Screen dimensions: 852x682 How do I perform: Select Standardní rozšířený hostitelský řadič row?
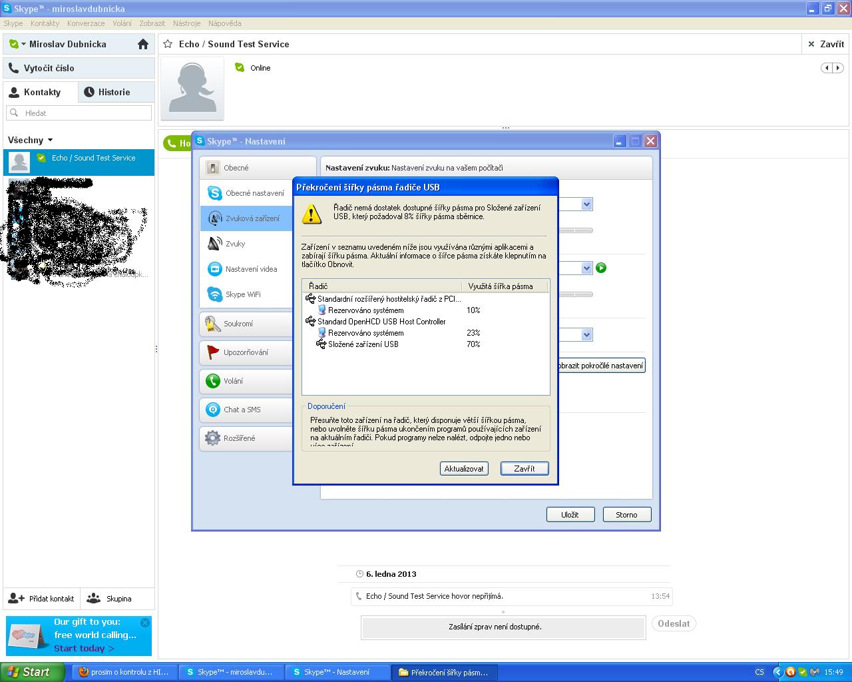tap(383, 299)
